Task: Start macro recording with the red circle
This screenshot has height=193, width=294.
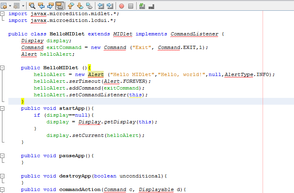Action: (122, 6)
